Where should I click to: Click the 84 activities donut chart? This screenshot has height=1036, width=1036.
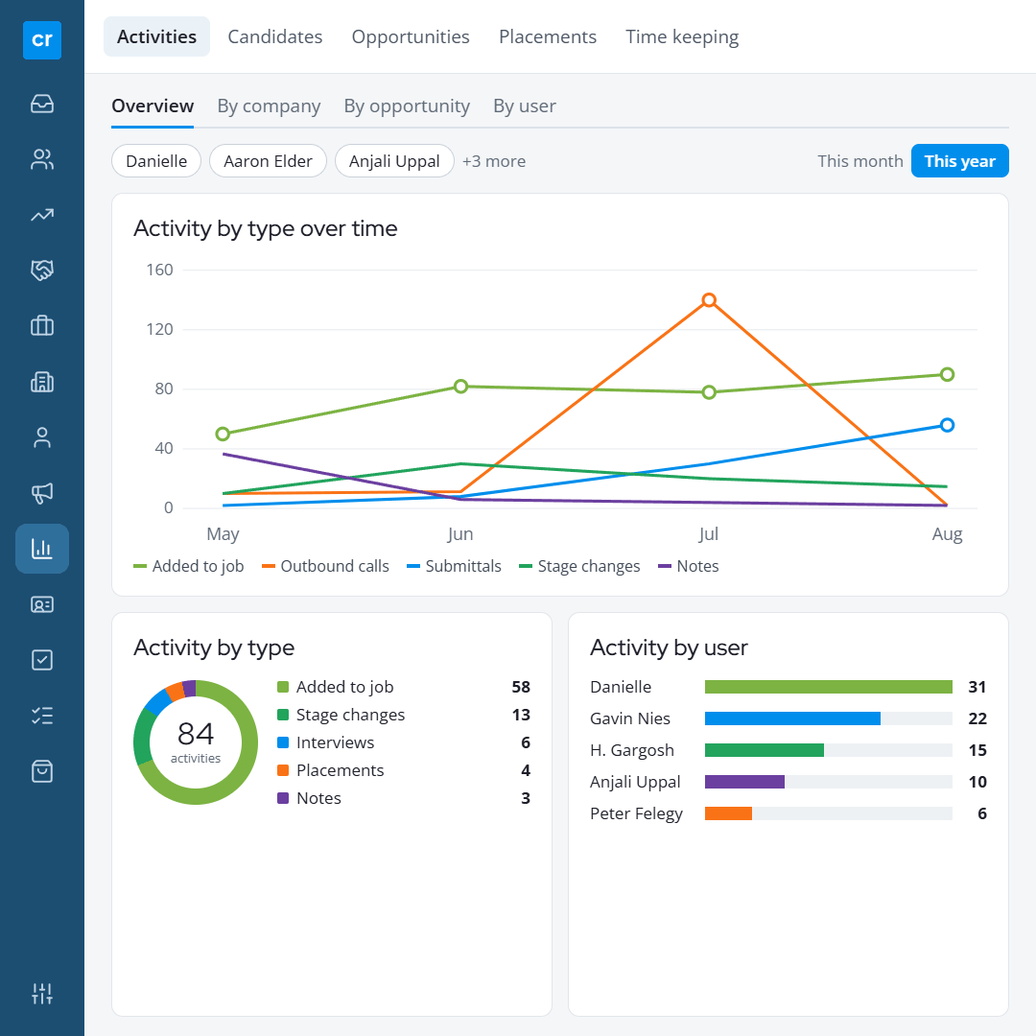tap(196, 742)
